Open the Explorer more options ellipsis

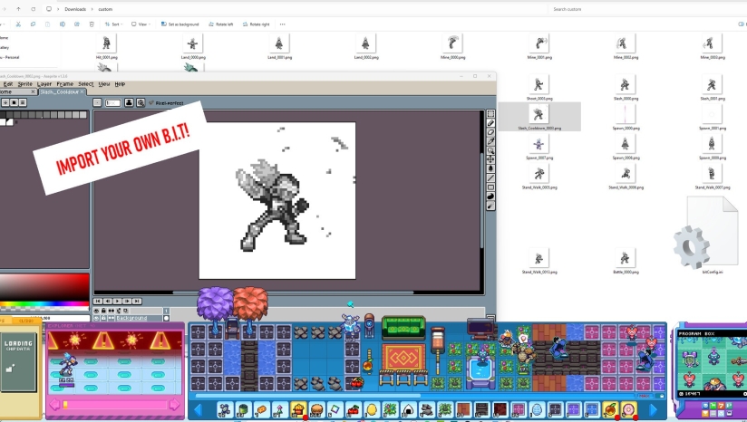[283, 24]
